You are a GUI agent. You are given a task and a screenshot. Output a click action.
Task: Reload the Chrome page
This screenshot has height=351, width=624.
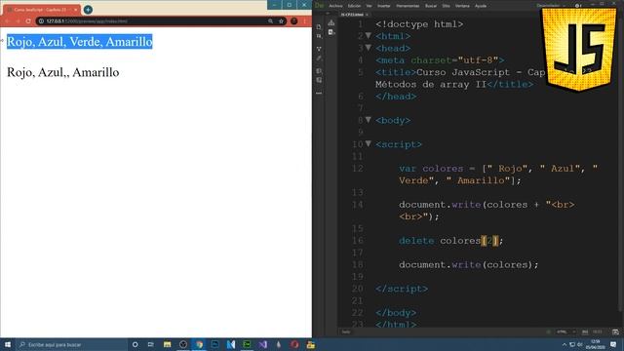point(28,21)
